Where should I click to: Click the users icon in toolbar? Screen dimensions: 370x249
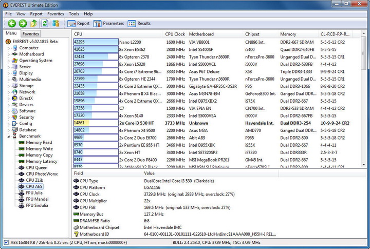pyautogui.click(x=55, y=23)
